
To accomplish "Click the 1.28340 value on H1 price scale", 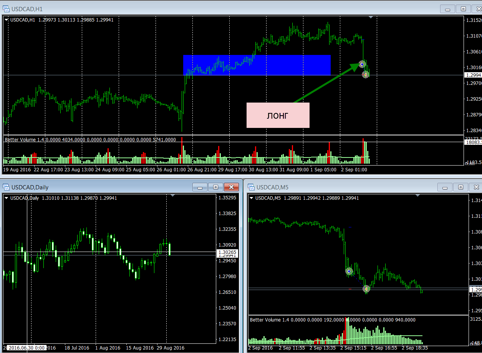I will click(x=474, y=130).
